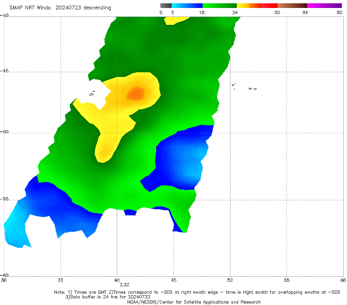347x305 pixels.
Task: Click the word "descending" in the title
Action: pyautogui.click(x=98, y=8)
